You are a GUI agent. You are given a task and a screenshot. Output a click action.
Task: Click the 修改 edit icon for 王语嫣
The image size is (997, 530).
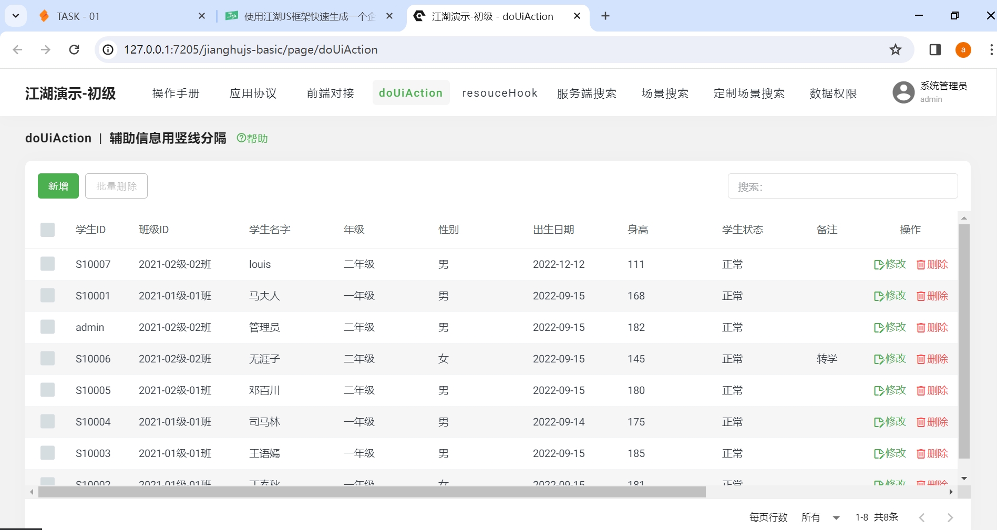[x=878, y=453]
